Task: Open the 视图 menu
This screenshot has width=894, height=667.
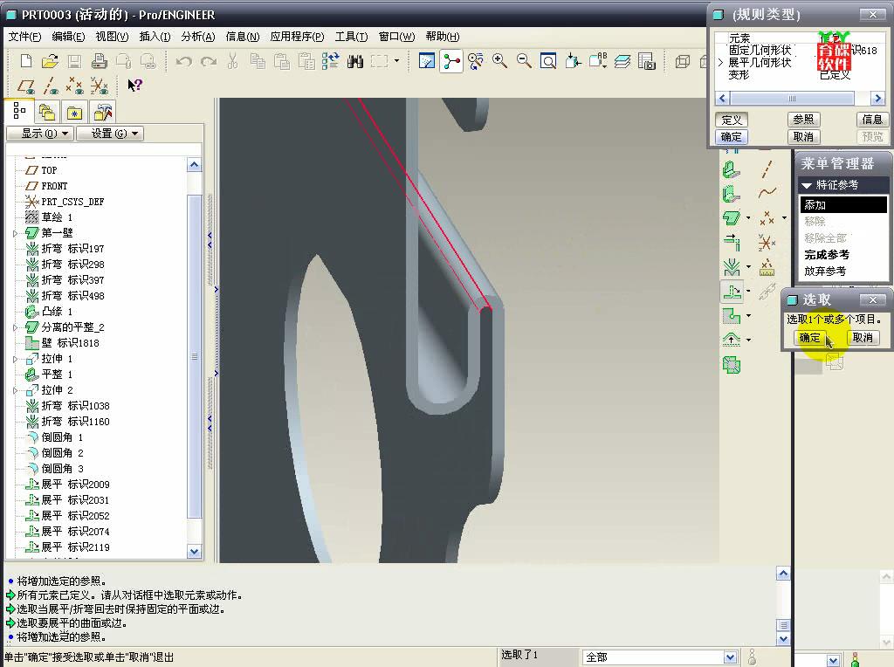Action: tap(112, 37)
